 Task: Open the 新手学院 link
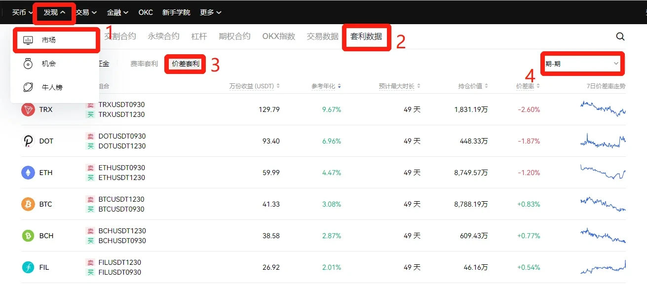tap(176, 12)
